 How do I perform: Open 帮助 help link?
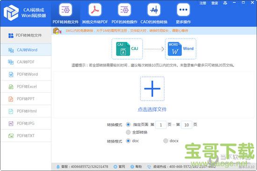click(138, 167)
